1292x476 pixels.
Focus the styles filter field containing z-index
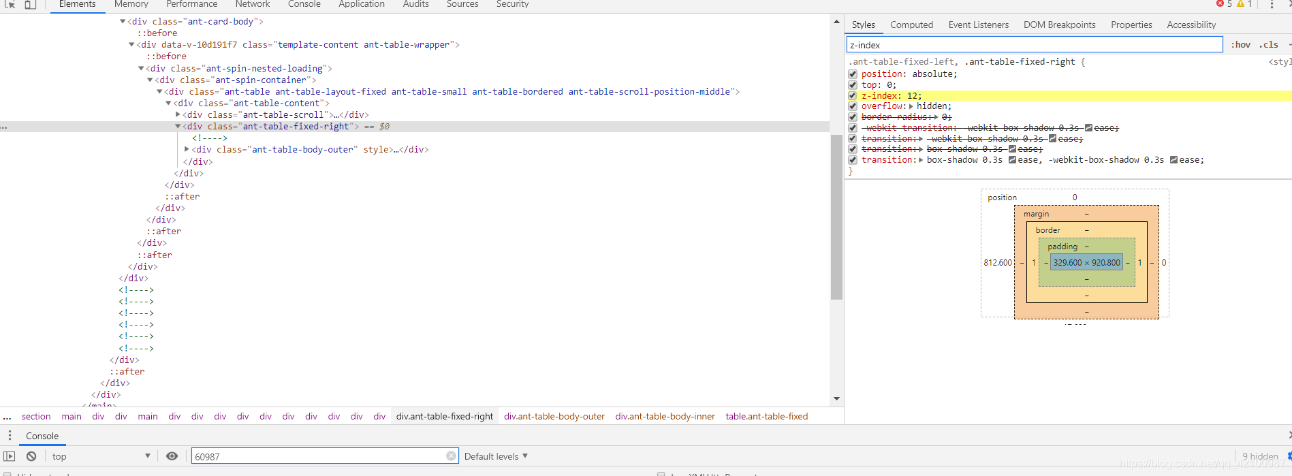tap(1035, 45)
